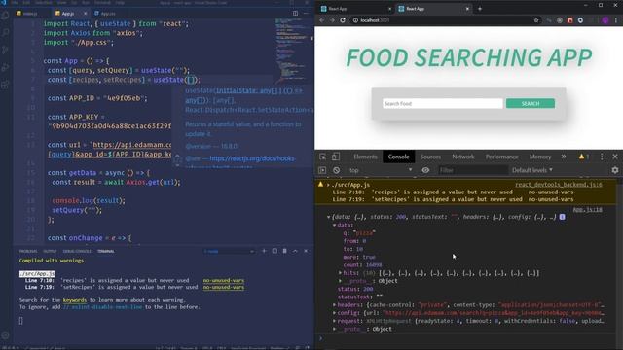Switch to the Performance tab in DevTools
623x350 pixels.
(x=502, y=157)
